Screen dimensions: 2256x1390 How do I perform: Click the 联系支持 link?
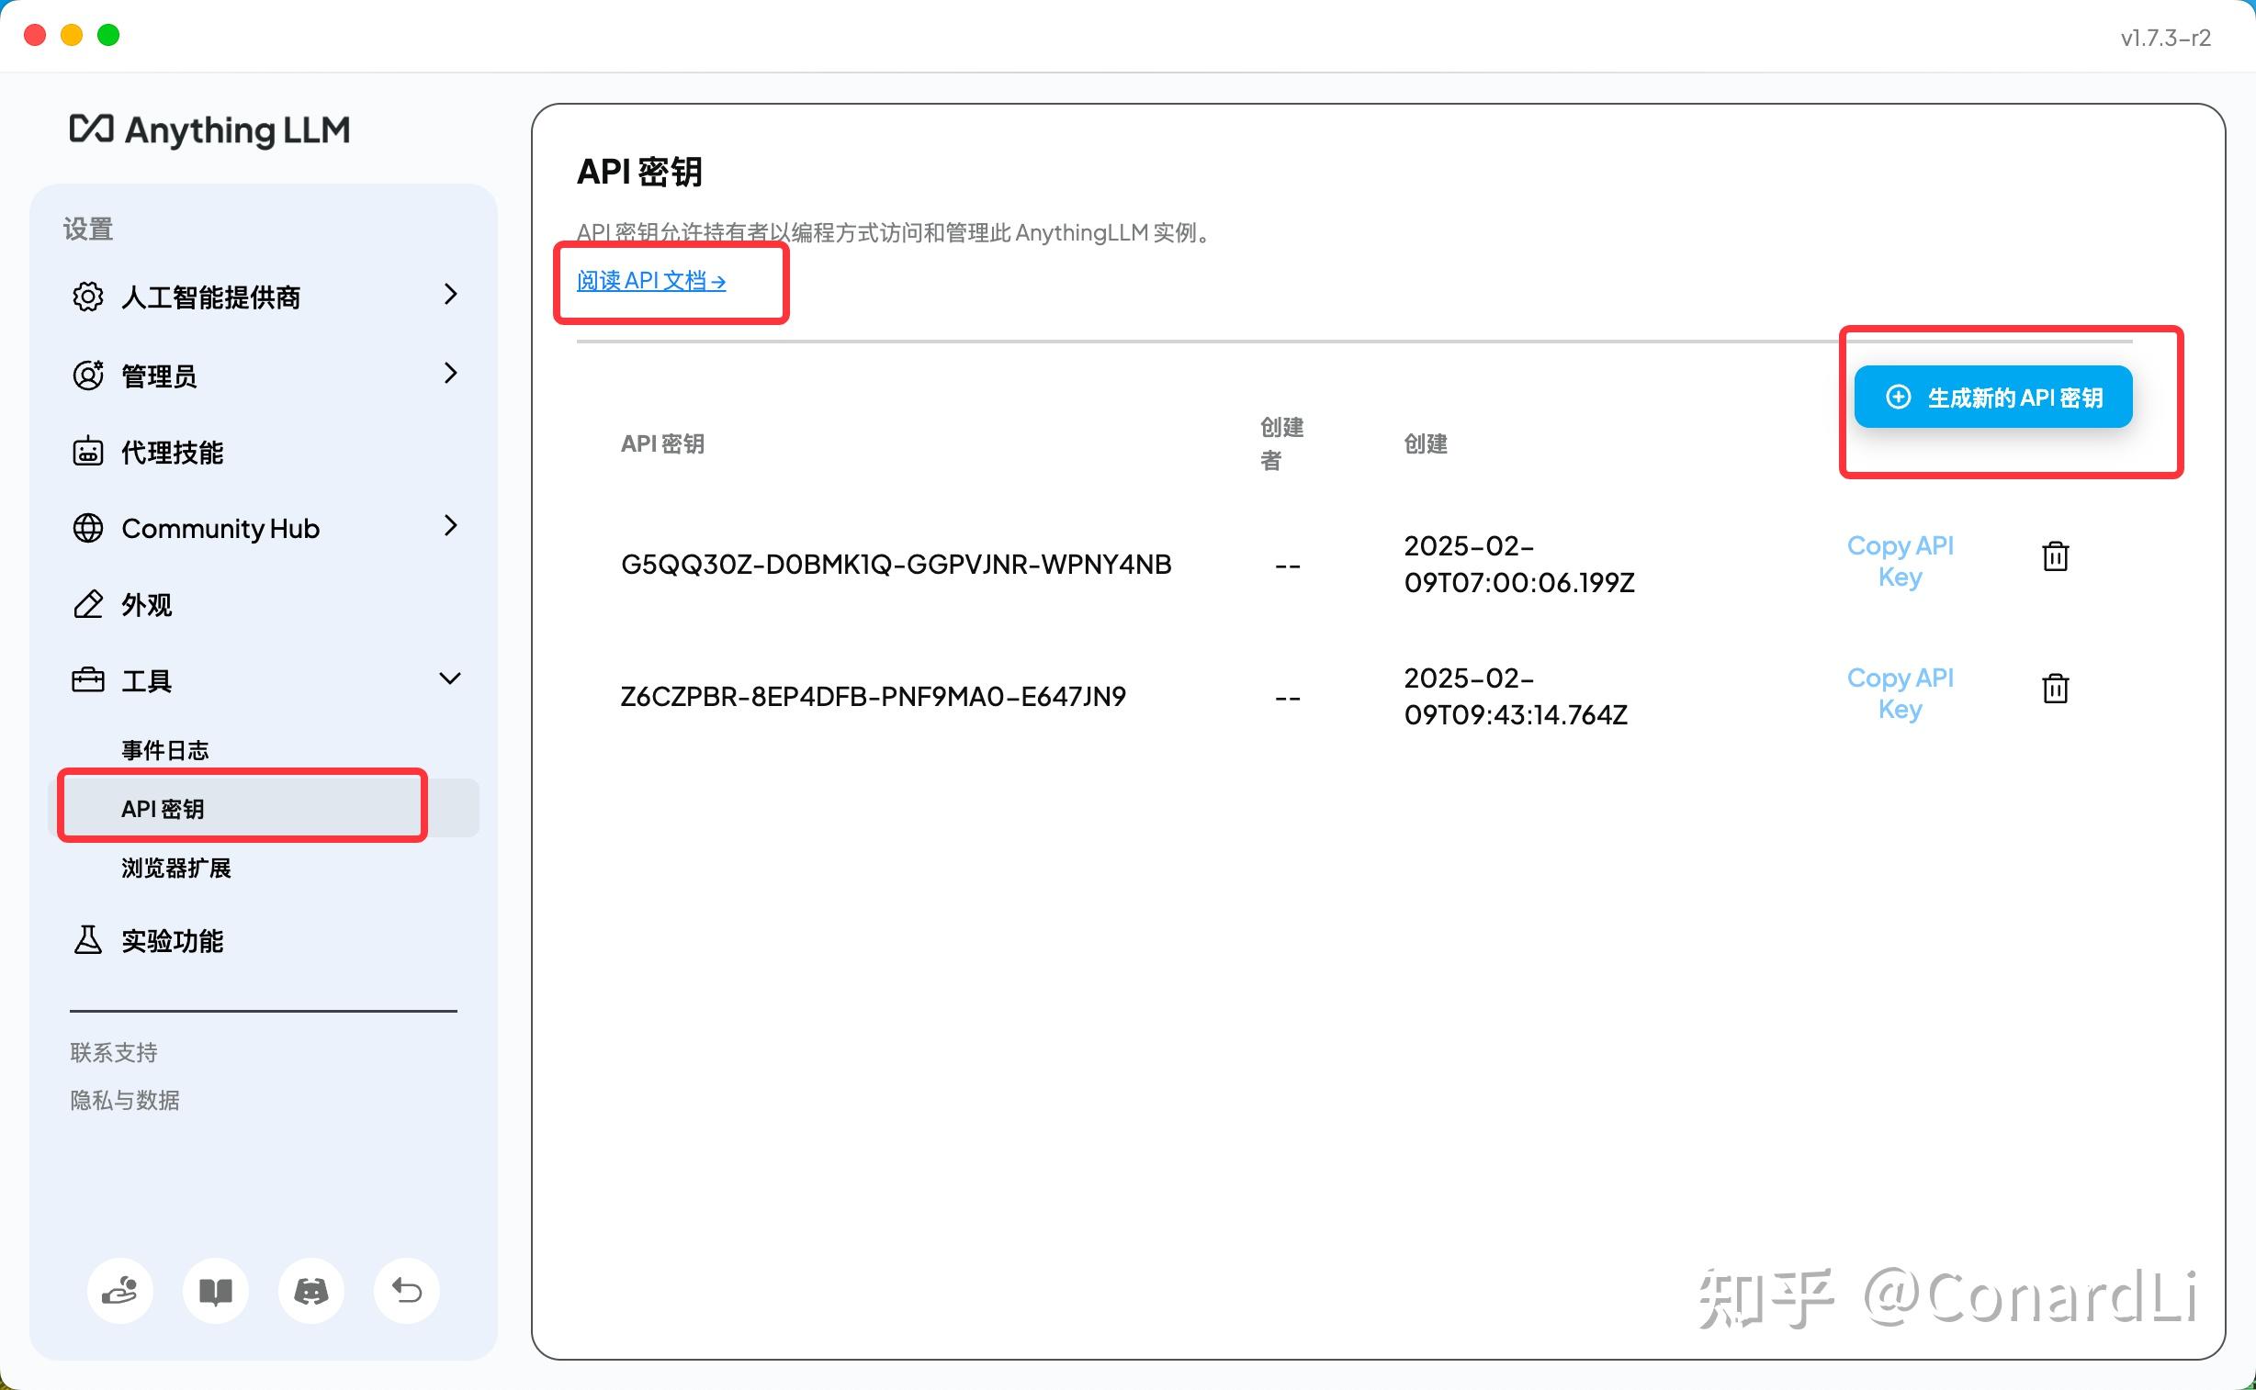114,1053
